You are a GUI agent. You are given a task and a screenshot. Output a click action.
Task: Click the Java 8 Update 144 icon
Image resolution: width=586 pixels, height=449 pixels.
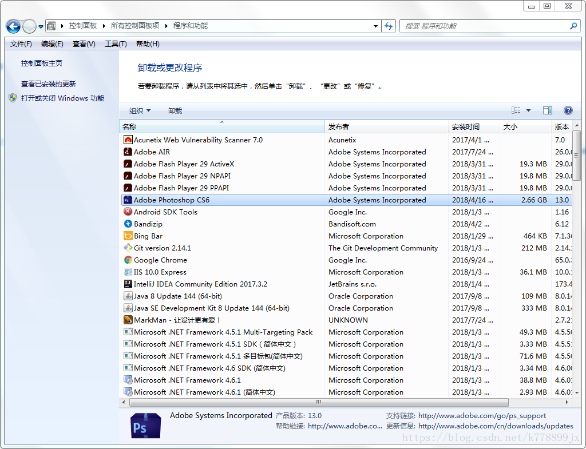coord(128,296)
